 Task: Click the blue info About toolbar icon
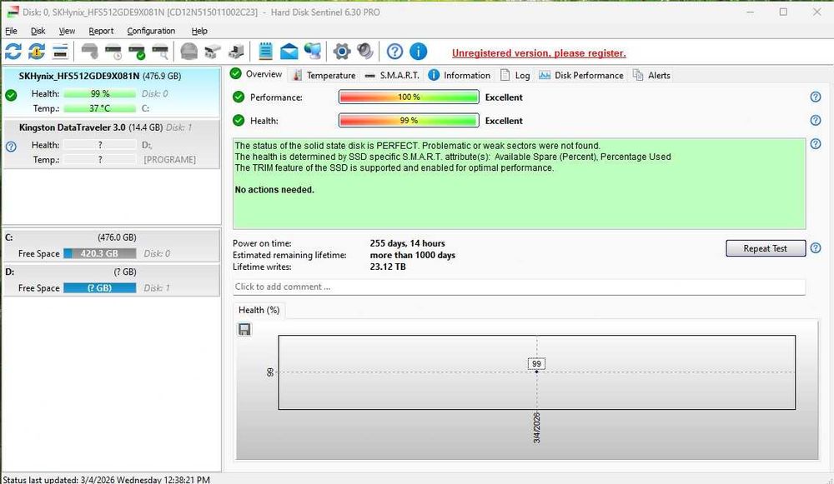419,52
